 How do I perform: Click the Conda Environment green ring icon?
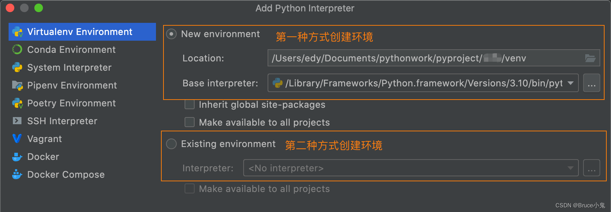coord(17,50)
